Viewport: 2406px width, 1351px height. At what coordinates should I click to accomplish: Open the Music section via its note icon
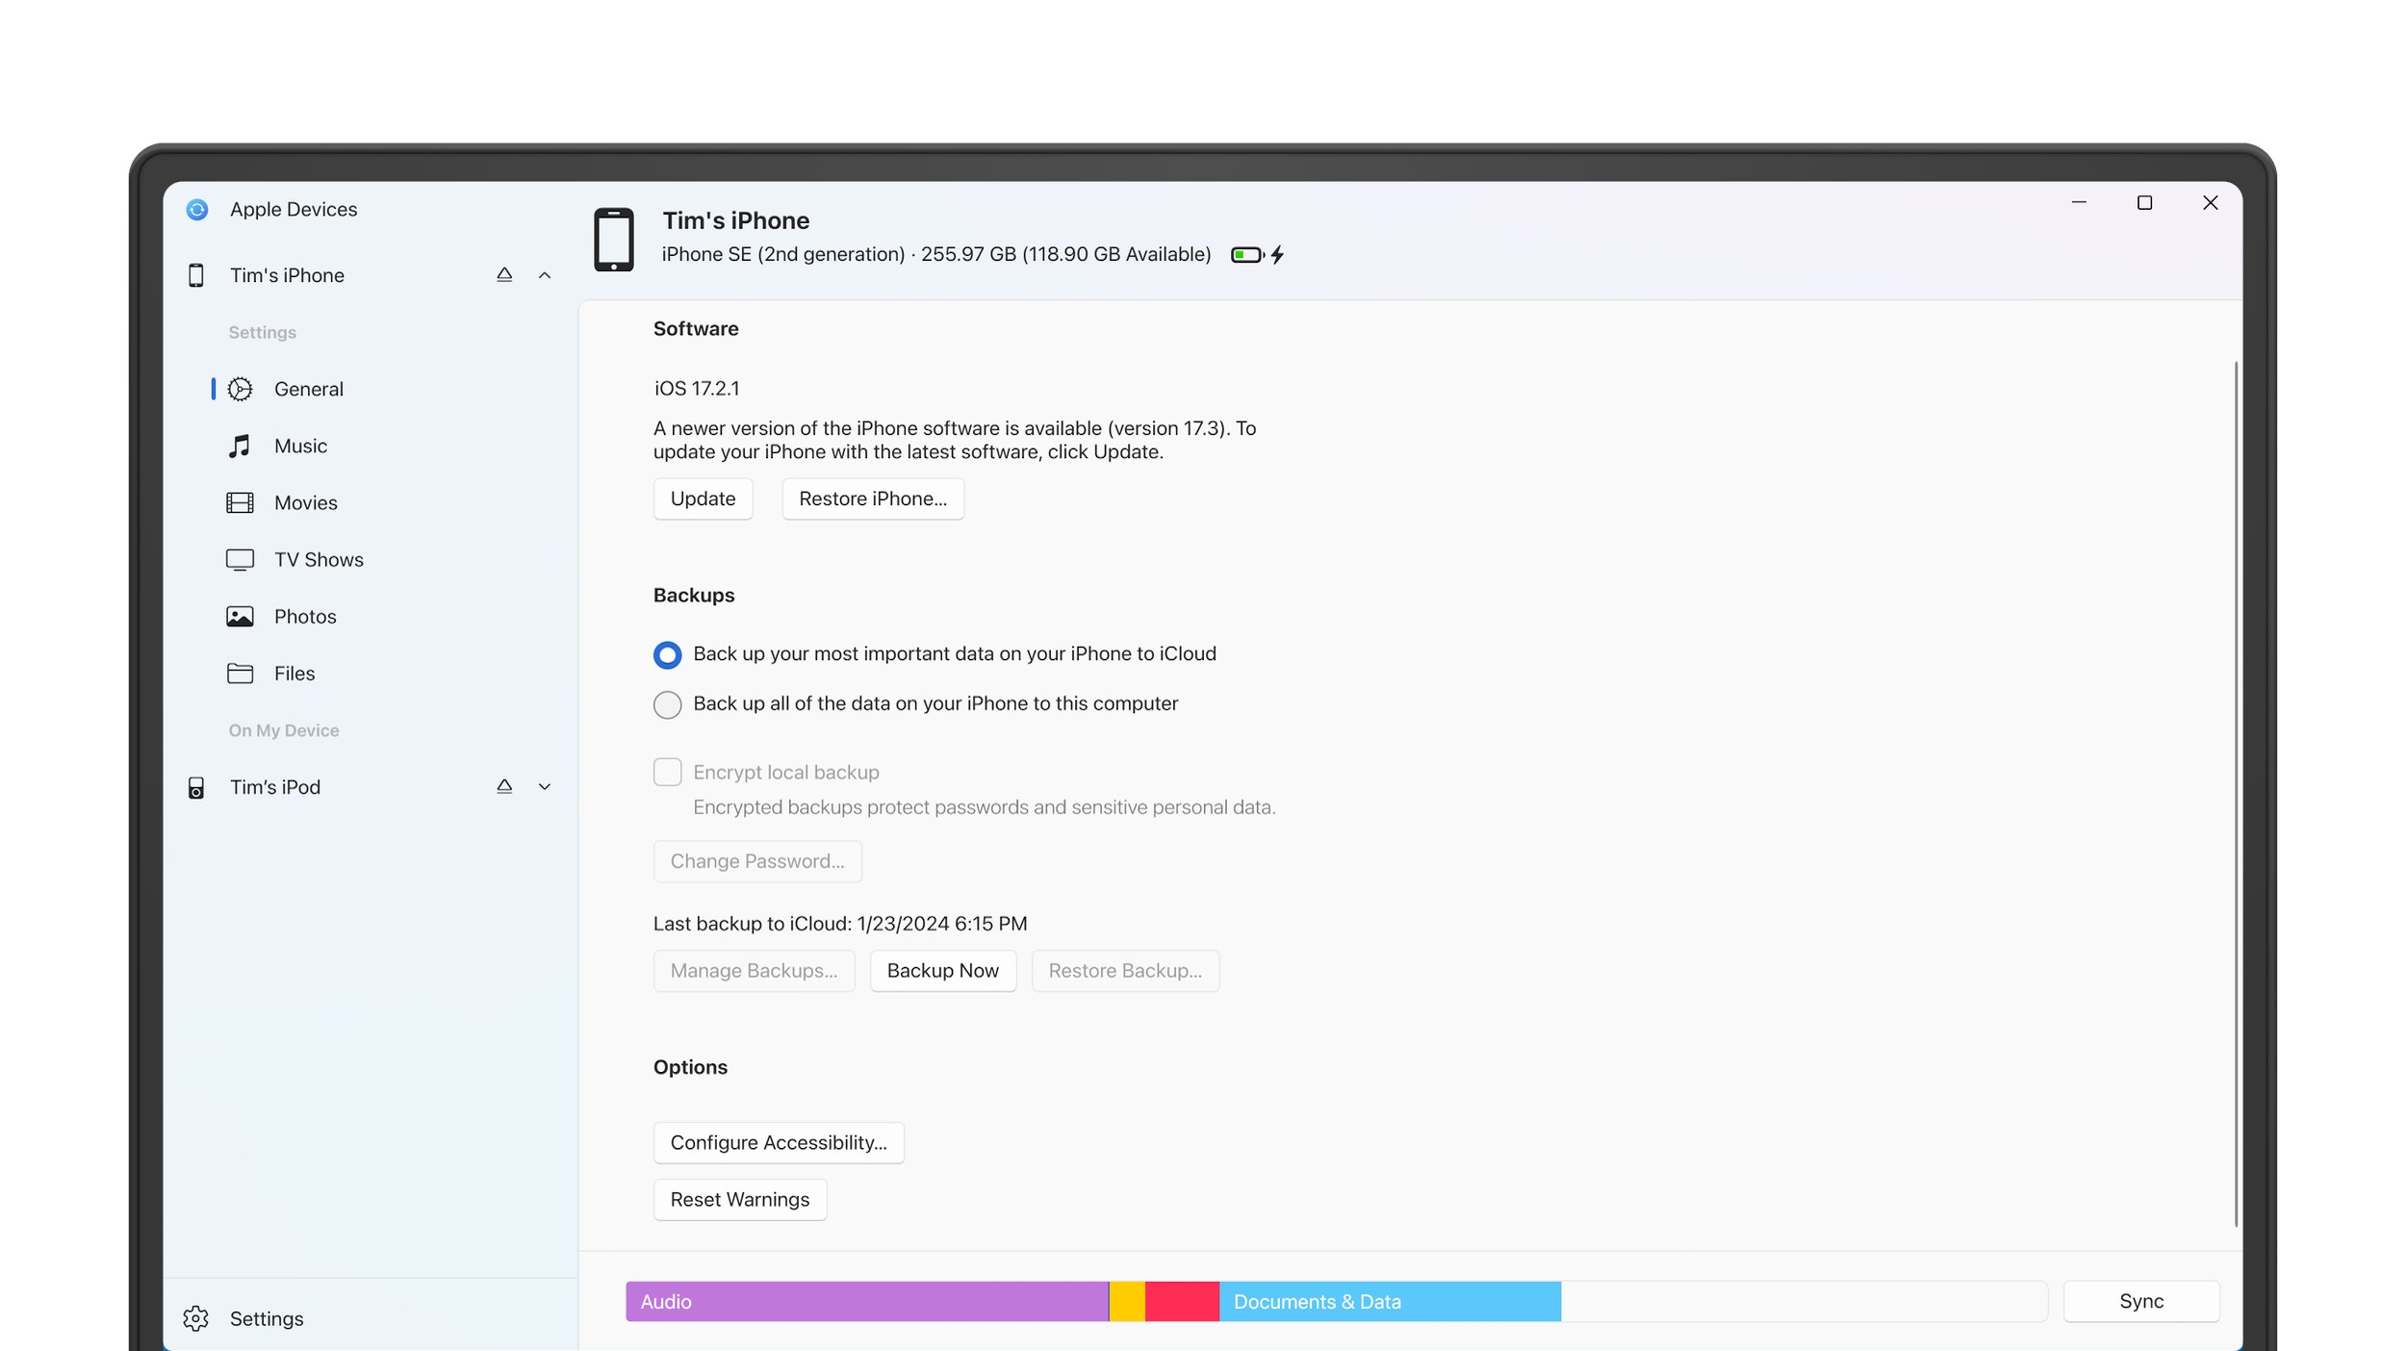pyautogui.click(x=240, y=445)
